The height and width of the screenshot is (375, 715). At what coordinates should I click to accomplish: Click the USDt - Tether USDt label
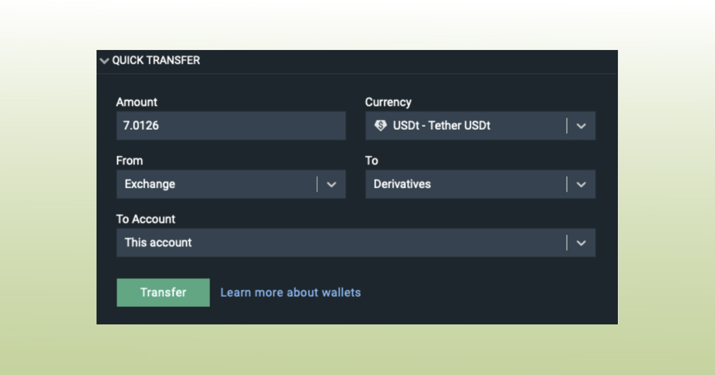tap(443, 126)
